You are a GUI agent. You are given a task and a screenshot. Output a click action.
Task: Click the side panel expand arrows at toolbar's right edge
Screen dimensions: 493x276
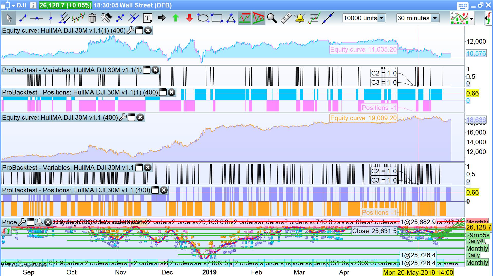(488, 18)
